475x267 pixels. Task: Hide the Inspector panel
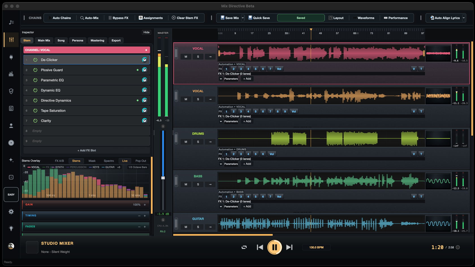[146, 32]
